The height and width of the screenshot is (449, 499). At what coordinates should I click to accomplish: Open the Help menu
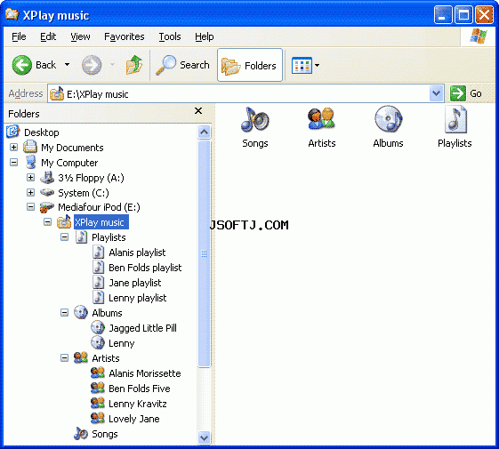[204, 37]
